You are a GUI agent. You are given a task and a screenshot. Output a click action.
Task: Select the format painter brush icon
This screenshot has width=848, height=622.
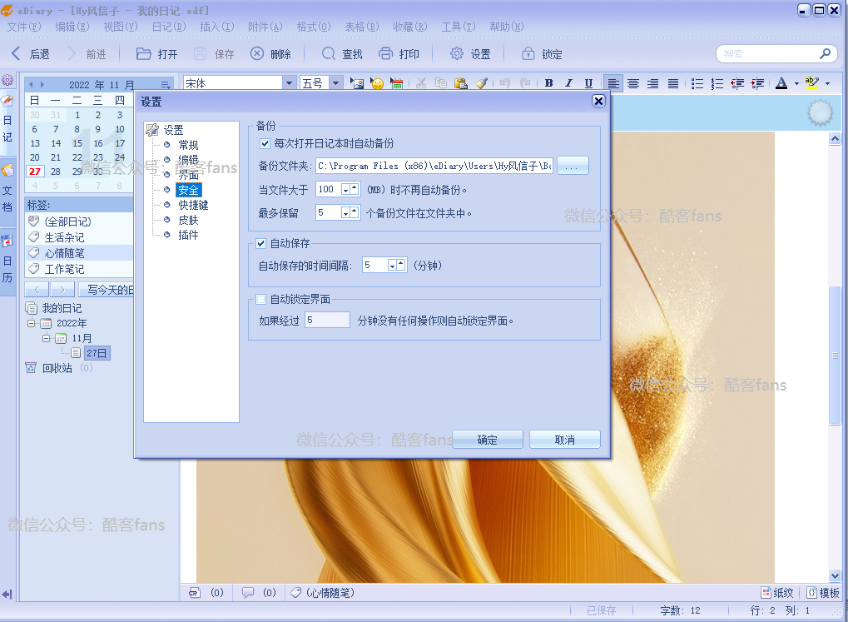(481, 83)
